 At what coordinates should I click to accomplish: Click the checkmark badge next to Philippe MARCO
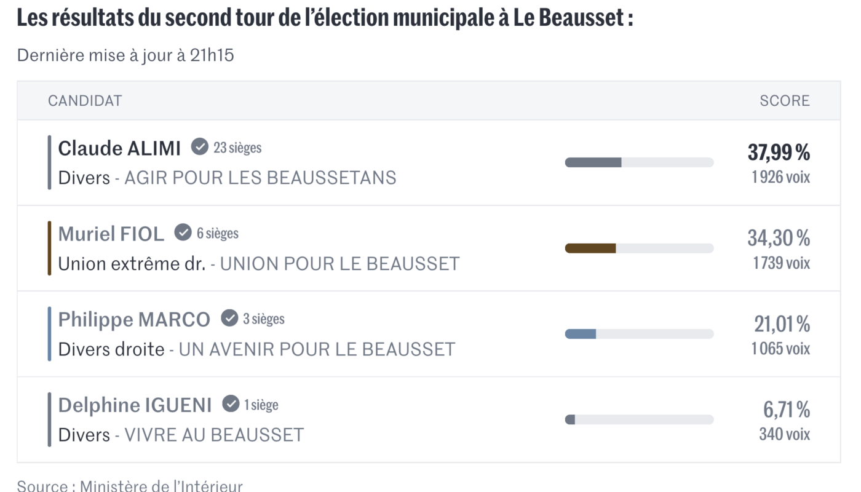click(229, 318)
